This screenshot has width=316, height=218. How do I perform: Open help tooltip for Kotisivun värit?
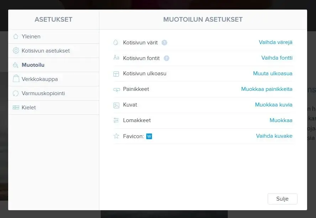164,43
